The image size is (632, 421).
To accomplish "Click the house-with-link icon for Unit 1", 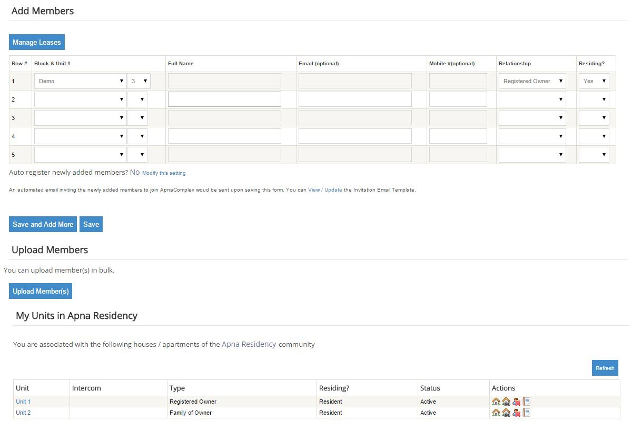I will (506, 402).
